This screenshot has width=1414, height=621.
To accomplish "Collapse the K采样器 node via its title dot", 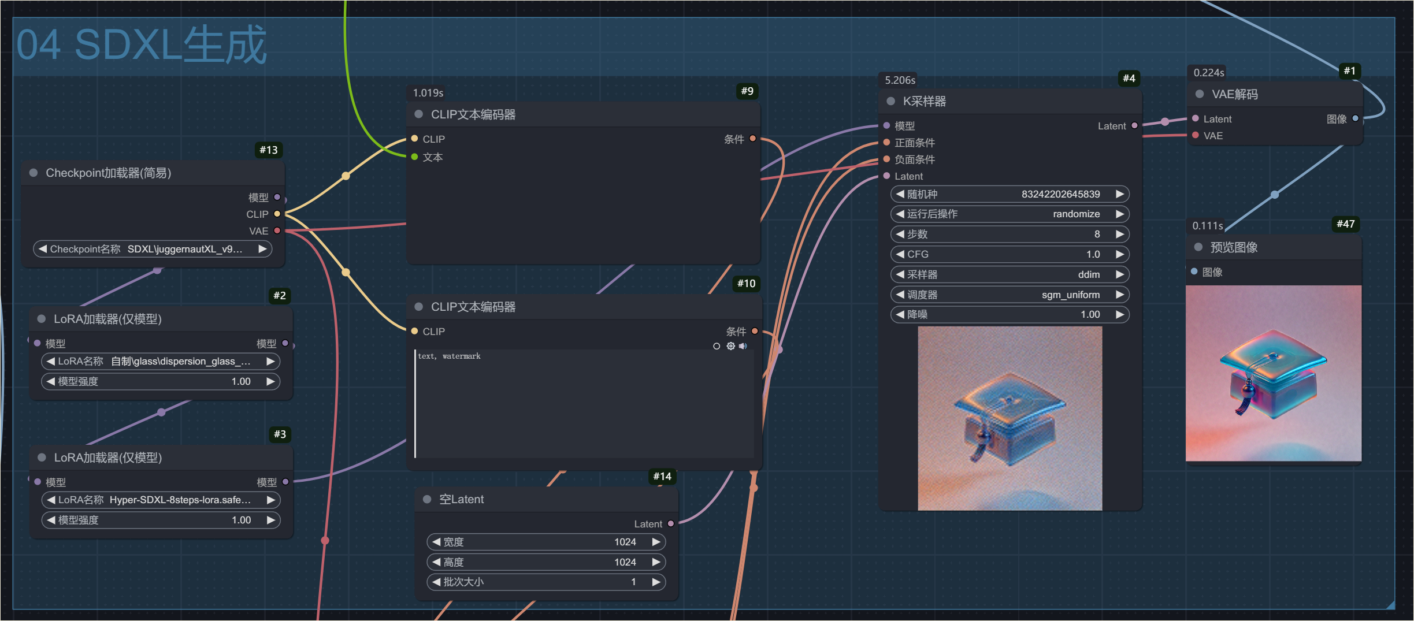I will [890, 101].
